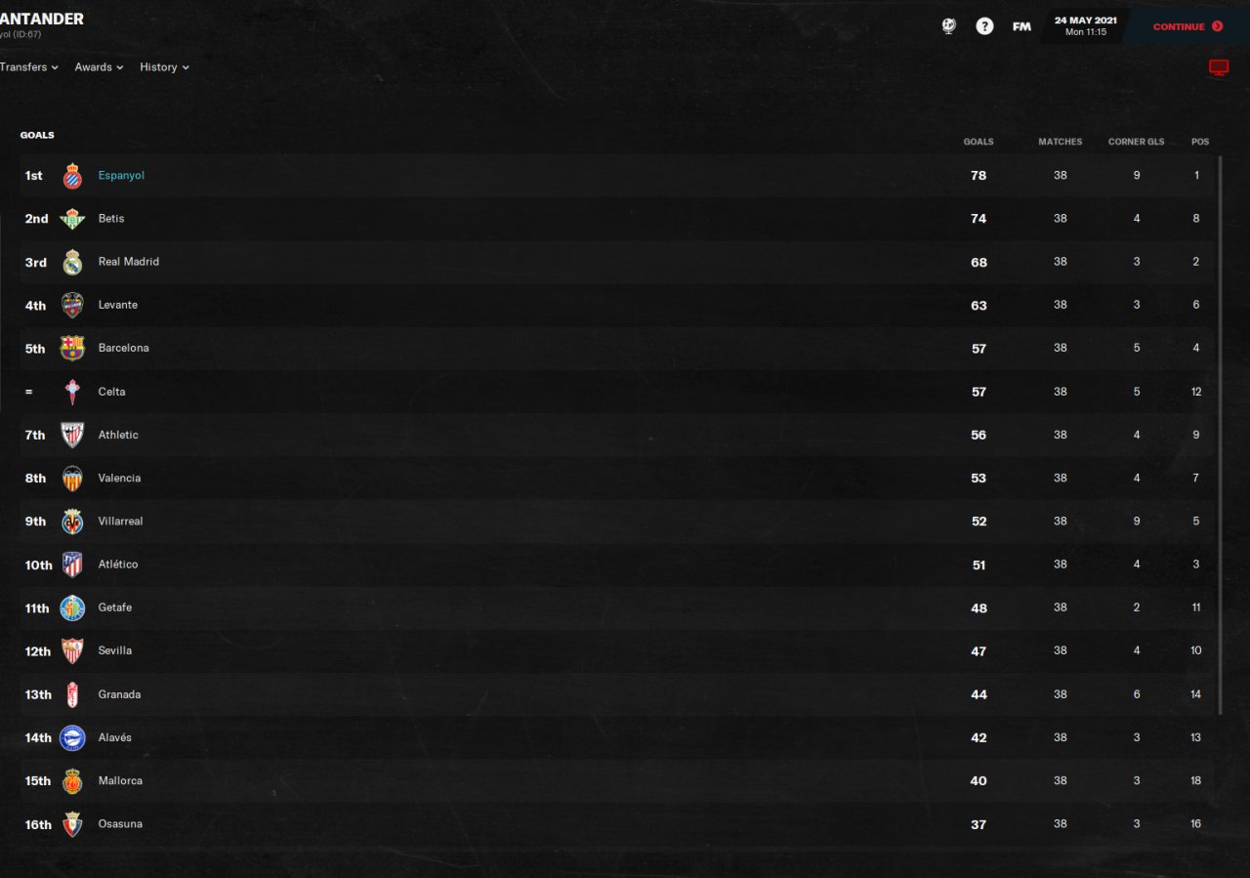This screenshot has width=1250, height=878.
Task: Click the Barcelona club crest
Action: pyautogui.click(x=72, y=349)
